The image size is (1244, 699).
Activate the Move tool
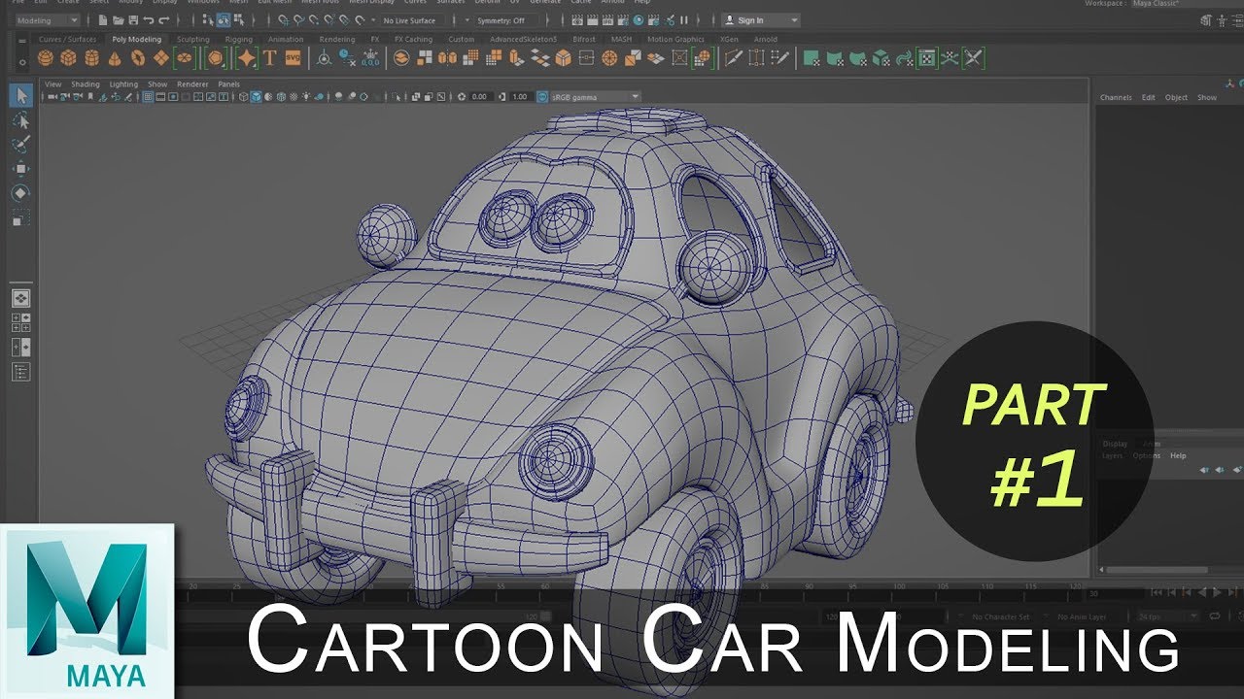click(21, 169)
